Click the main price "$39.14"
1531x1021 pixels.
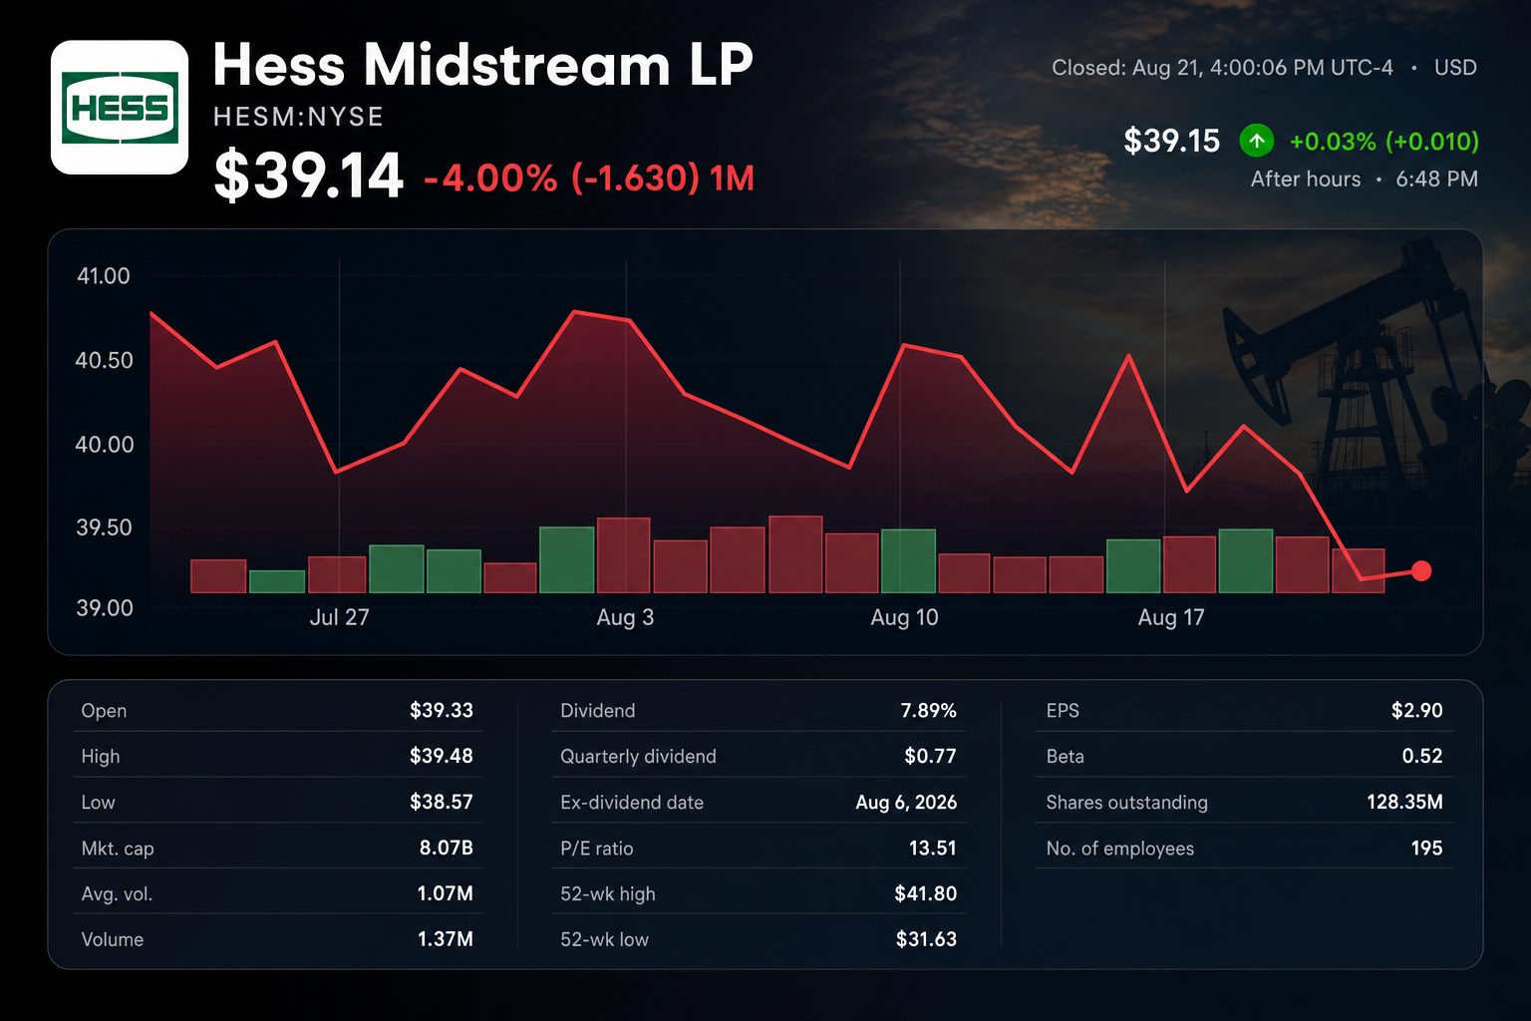coord(308,175)
